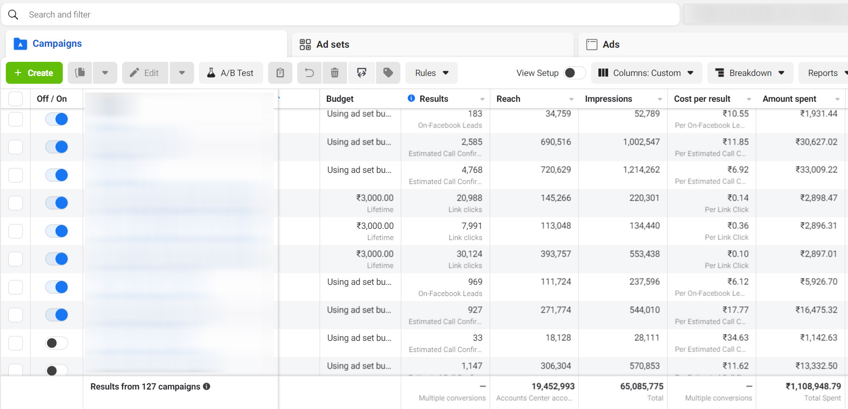The height and width of the screenshot is (409, 848).
Task: Click the Breakdown stacked icon
Action: [720, 73]
